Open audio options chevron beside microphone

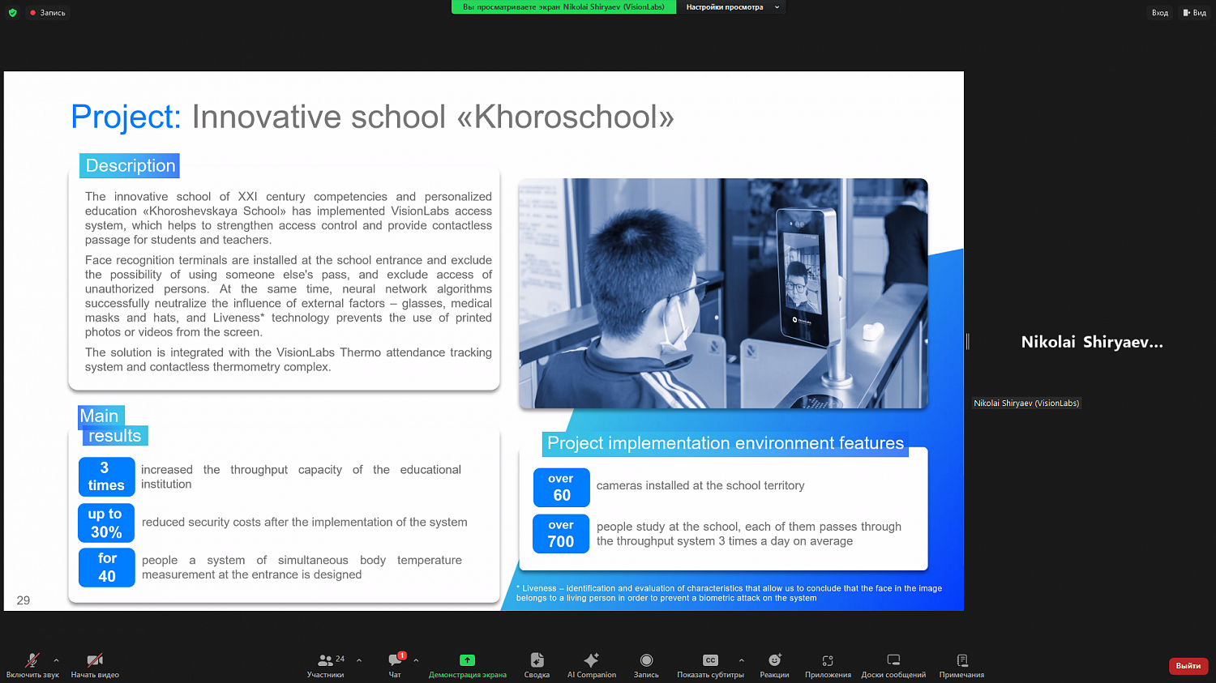pyautogui.click(x=56, y=660)
